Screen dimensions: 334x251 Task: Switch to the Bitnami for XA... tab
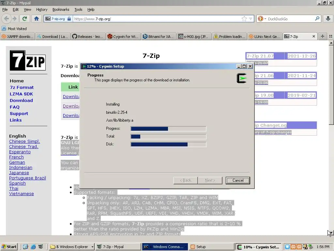159,37
